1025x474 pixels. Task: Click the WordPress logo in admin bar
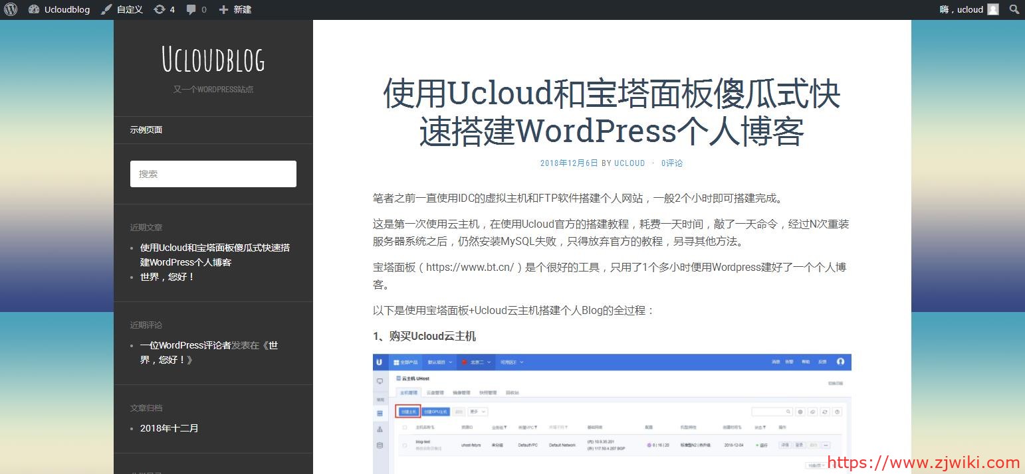pyautogui.click(x=10, y=9)
